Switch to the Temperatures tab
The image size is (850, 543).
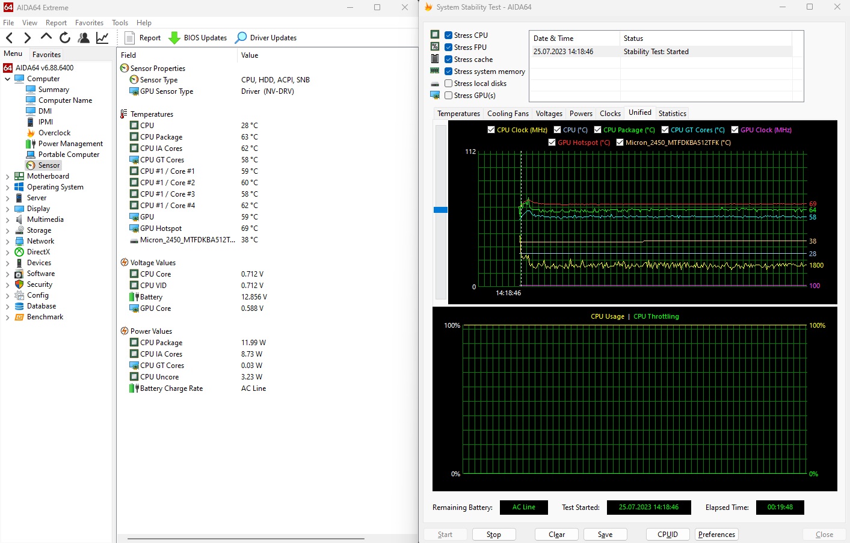(x=458, y=114)
